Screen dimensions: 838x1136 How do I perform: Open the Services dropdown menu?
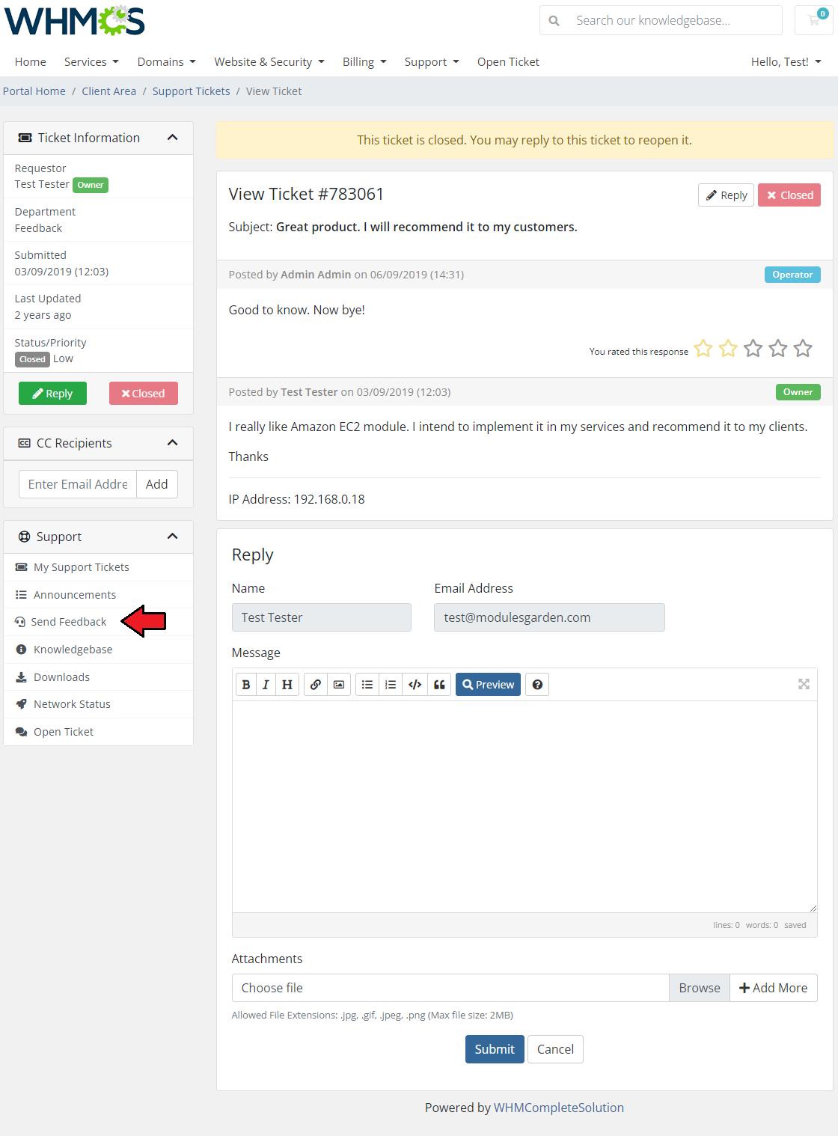coord(91,62)
